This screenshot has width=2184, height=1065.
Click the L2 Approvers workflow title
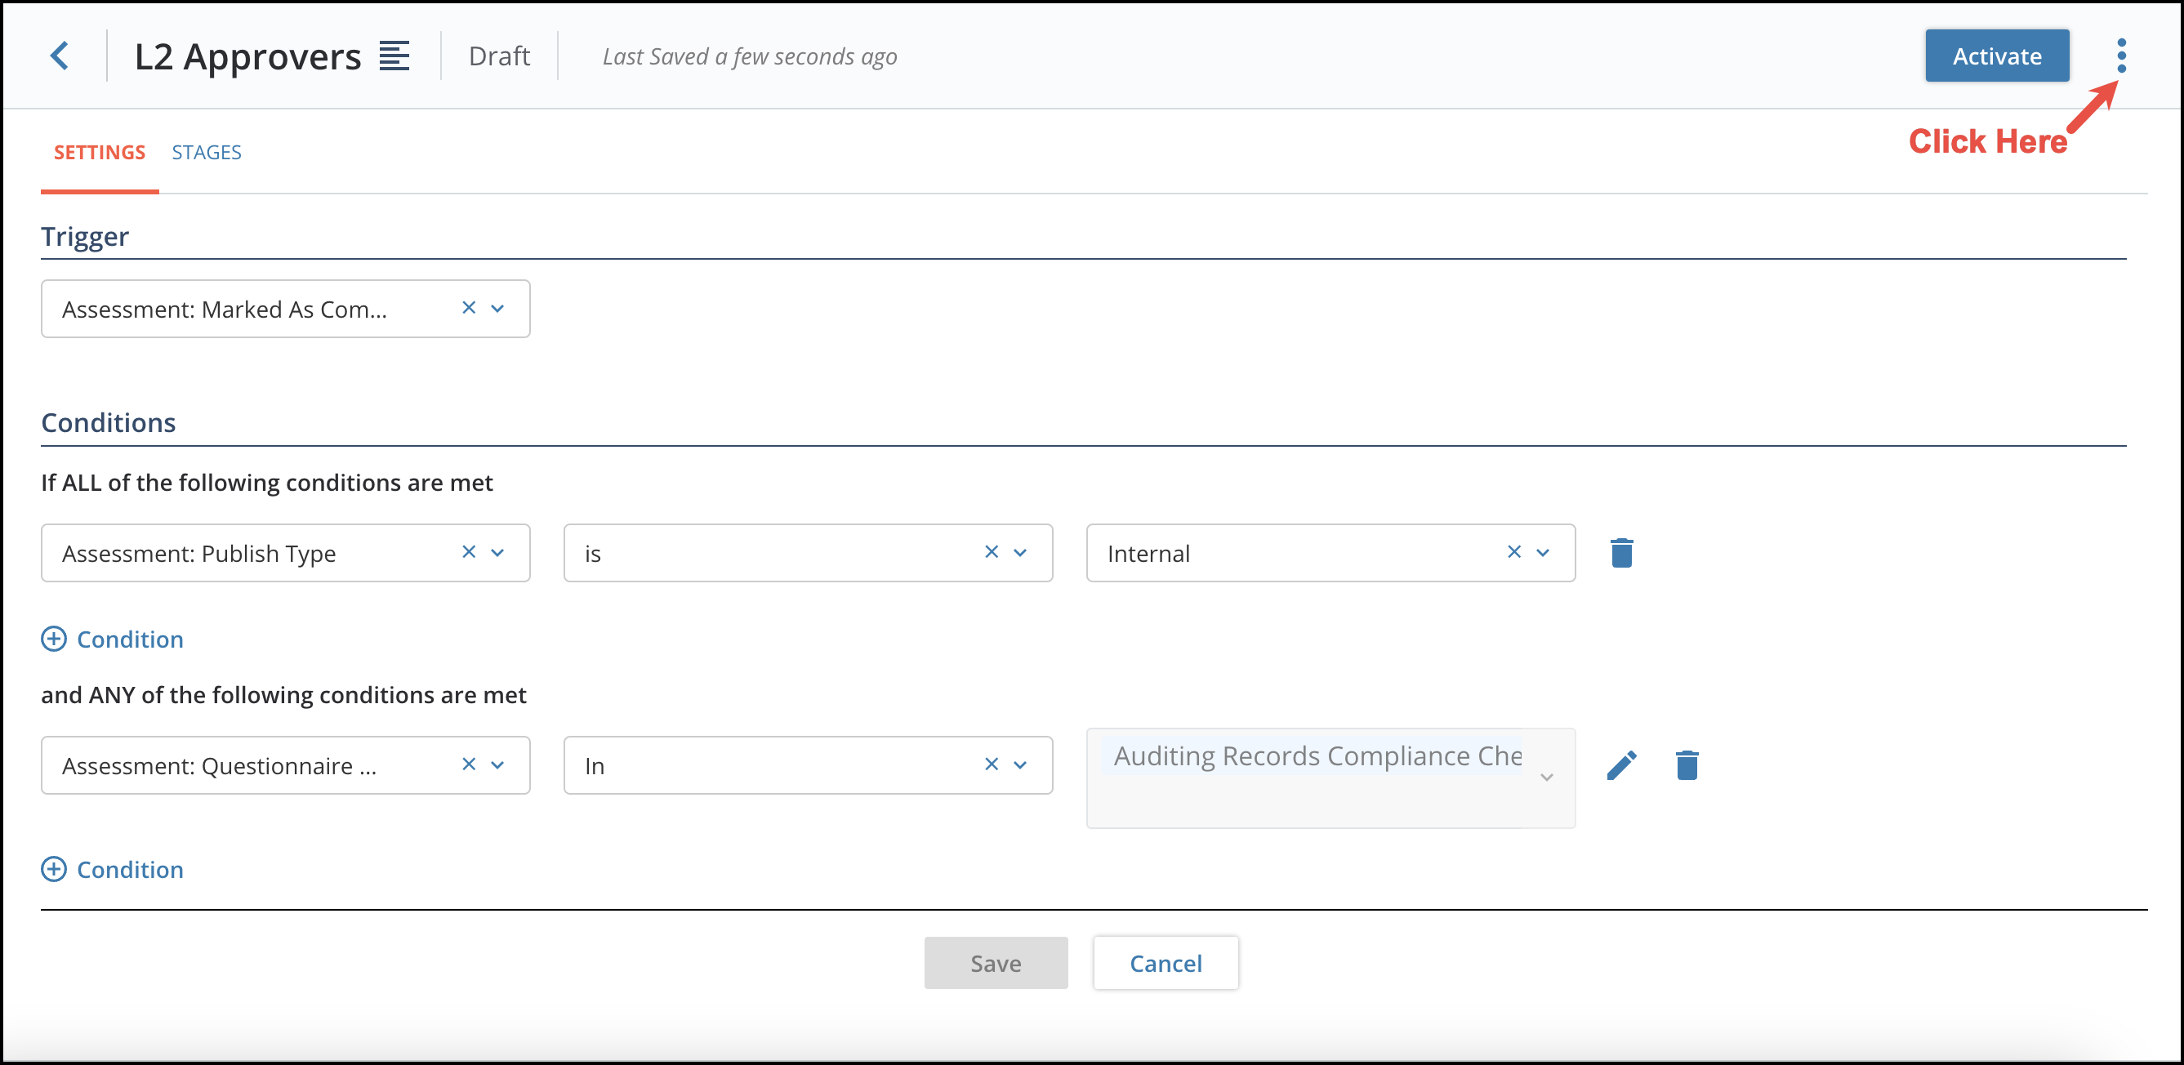[x=247, y=57]
